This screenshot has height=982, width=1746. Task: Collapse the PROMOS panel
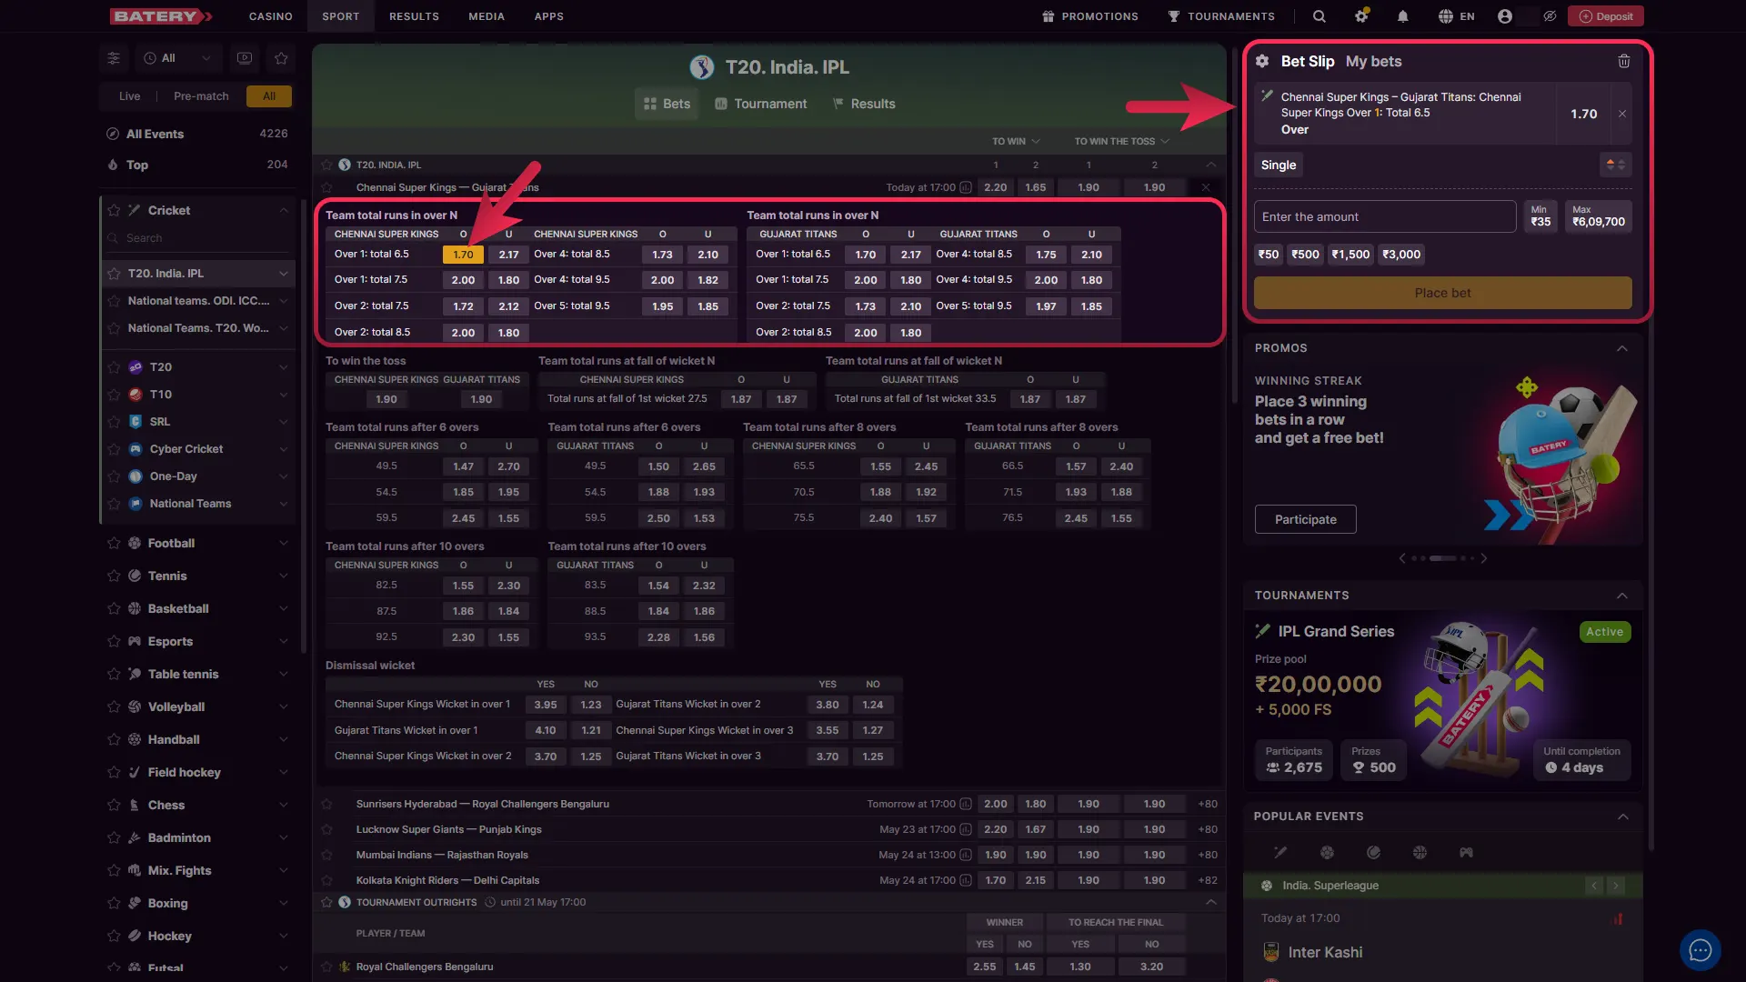click(x=1622, y=348)
